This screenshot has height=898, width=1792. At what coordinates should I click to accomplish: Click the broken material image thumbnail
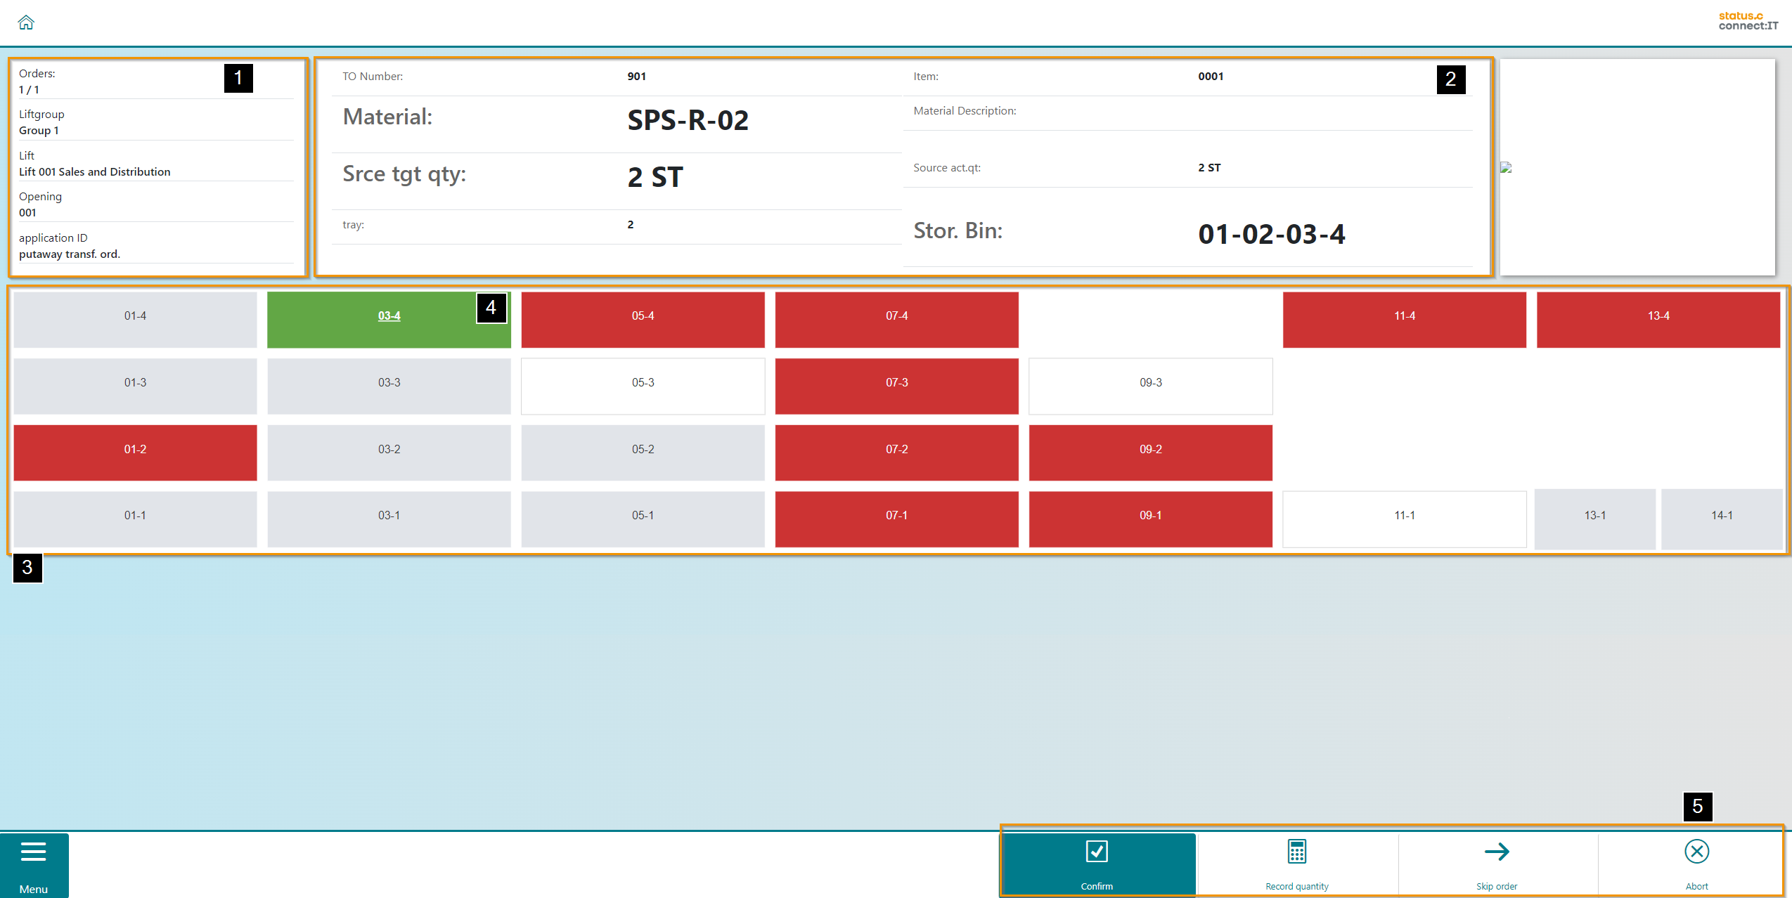pyautogui.click(x=1506, y=167)
